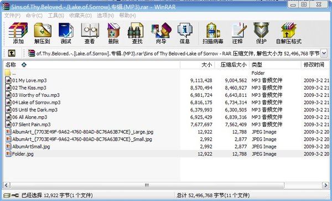332x201 pixels.
Task: Select file name 02 The Kiss.mp3
Action: pyautogui.click(x=29, y=88)
